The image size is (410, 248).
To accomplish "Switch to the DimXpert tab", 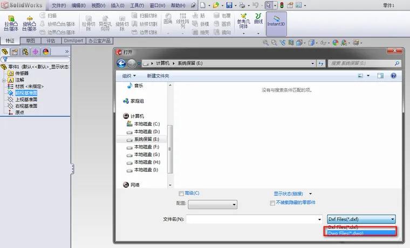I will click(73, 41).
